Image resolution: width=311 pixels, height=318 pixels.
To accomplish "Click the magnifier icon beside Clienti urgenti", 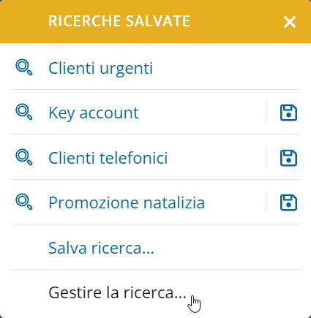I will pyautogui.click(x=24, y=67).
